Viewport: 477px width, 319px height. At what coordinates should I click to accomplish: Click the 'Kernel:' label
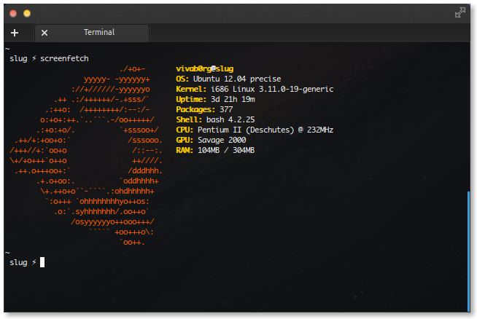191,90
